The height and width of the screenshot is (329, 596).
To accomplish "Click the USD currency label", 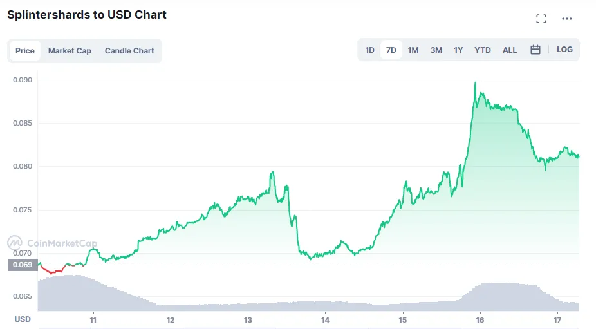I will coord(23,319).
